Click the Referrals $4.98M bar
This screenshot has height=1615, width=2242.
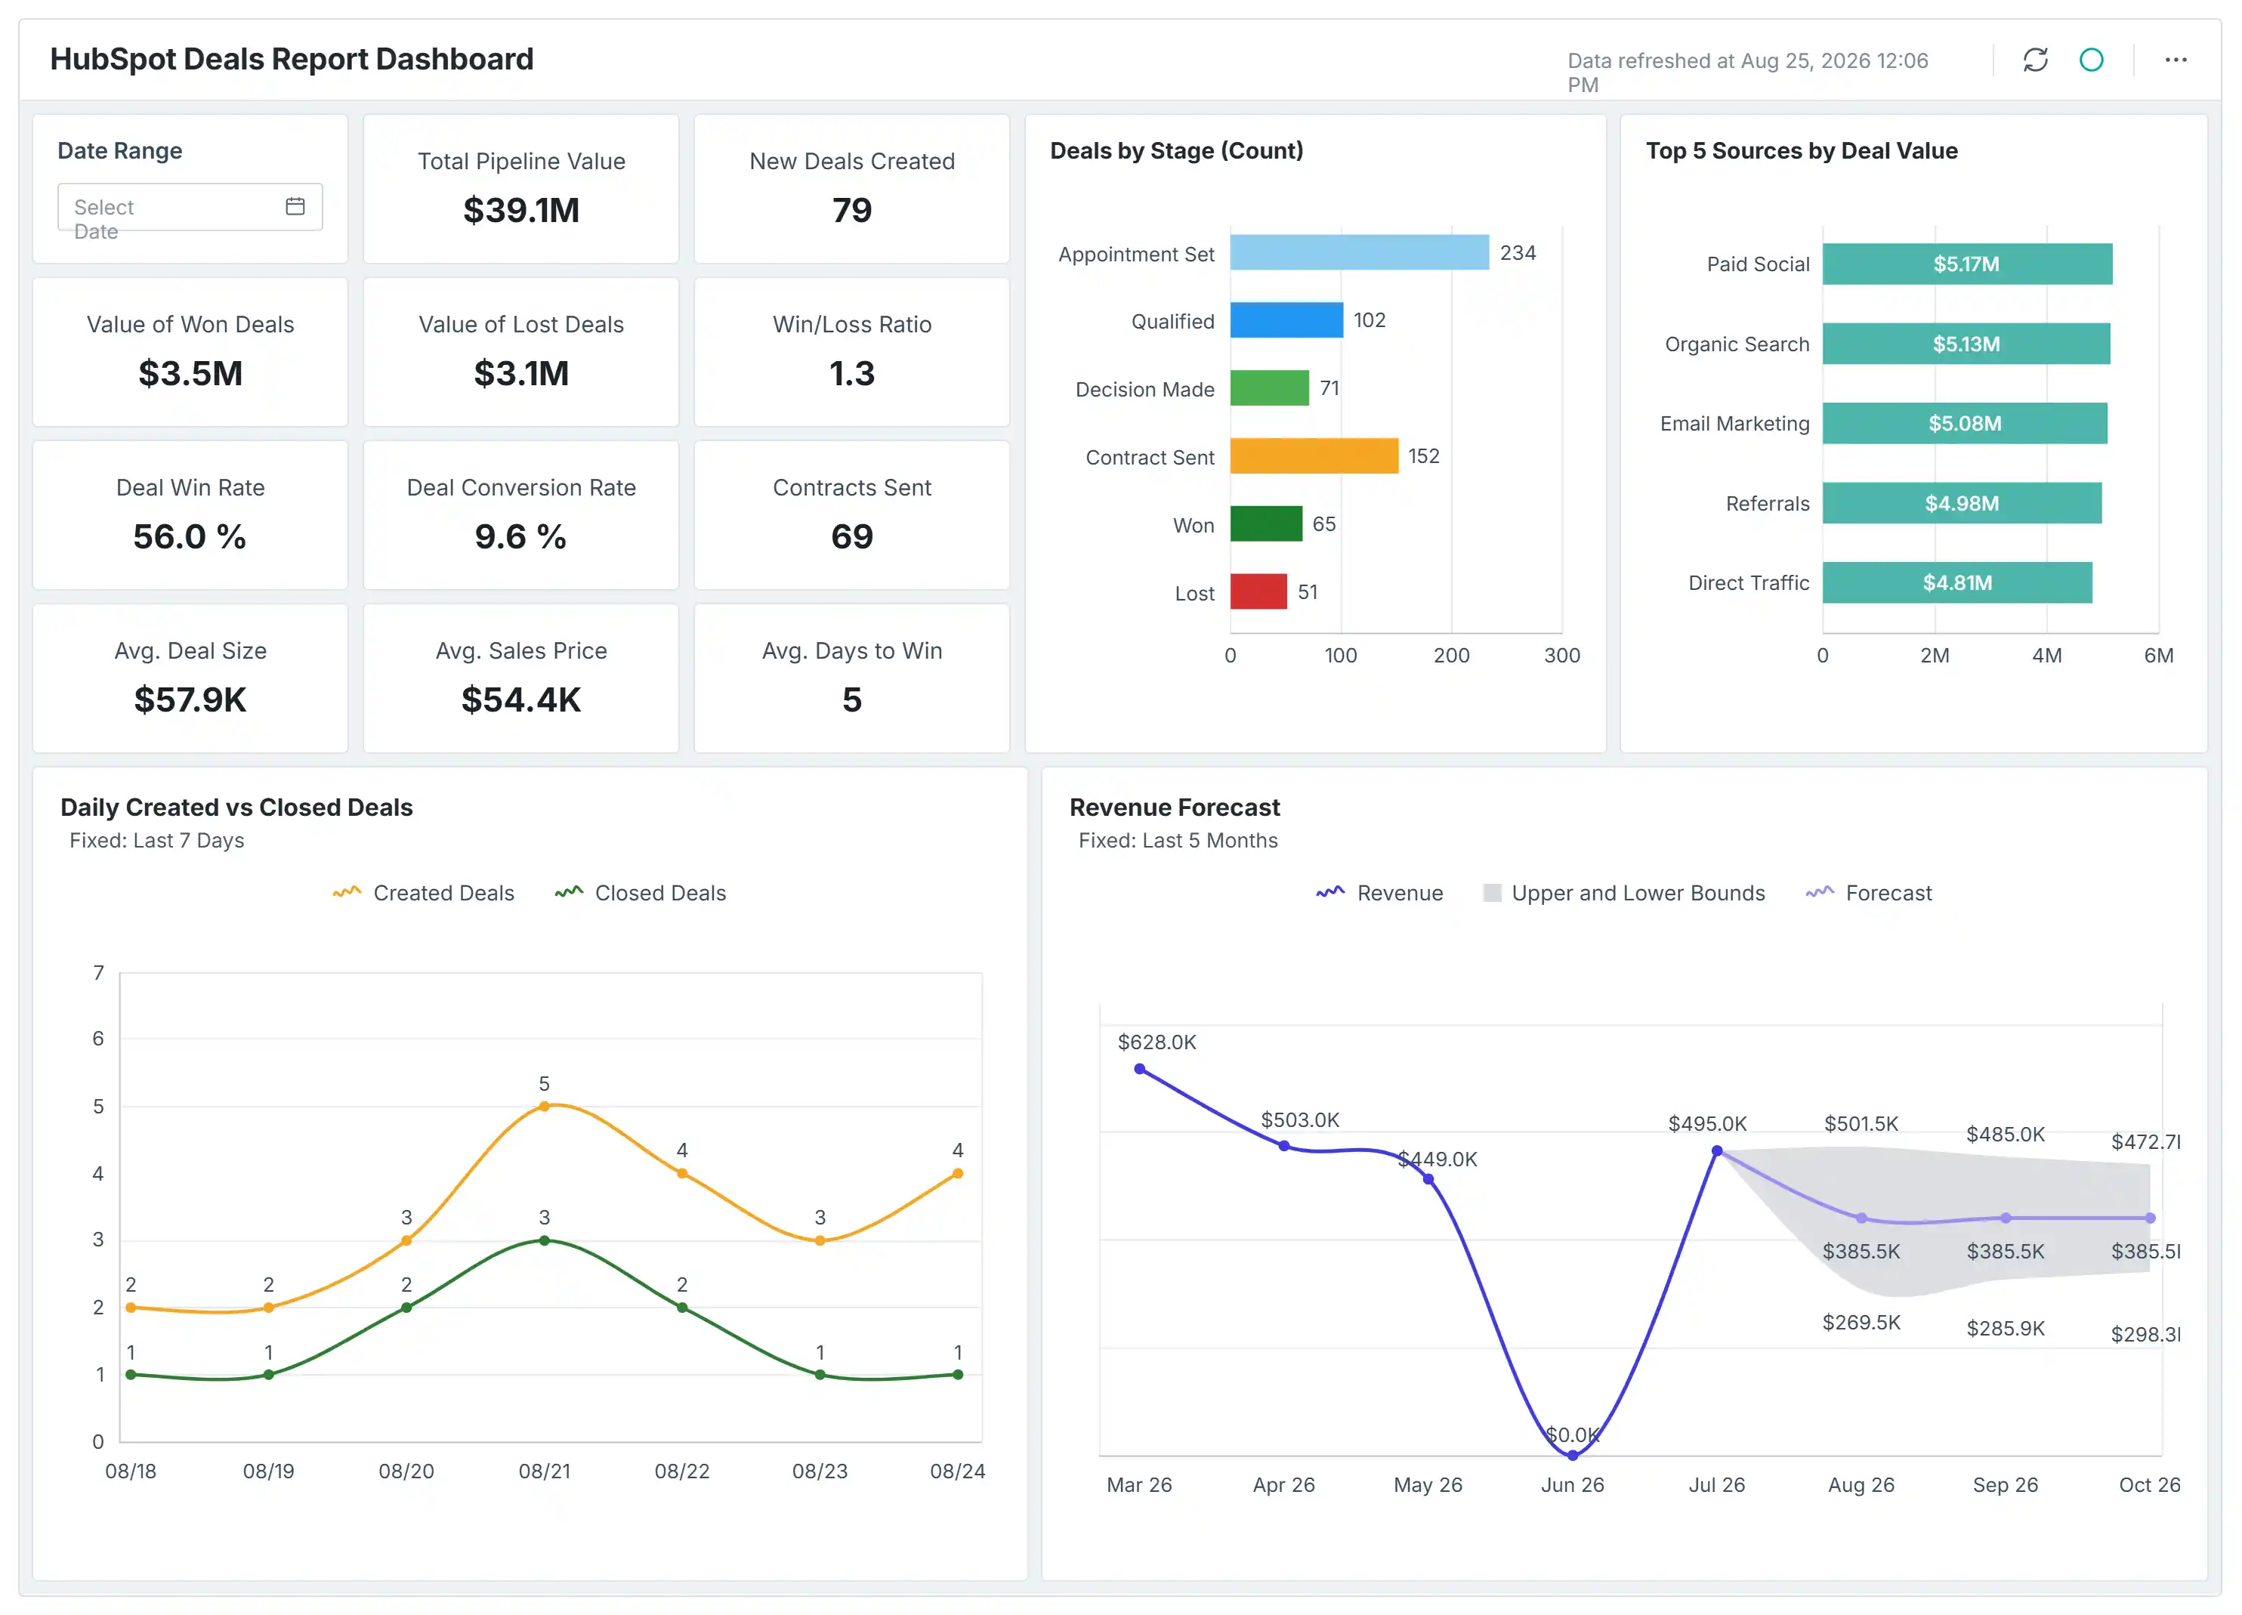(x=1963, y=504)
